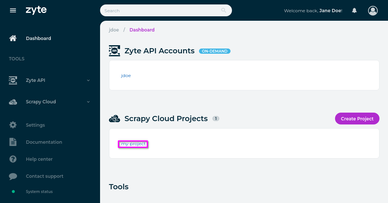
Task: Open Zyte API sidebar item
Action: (35, 80)
